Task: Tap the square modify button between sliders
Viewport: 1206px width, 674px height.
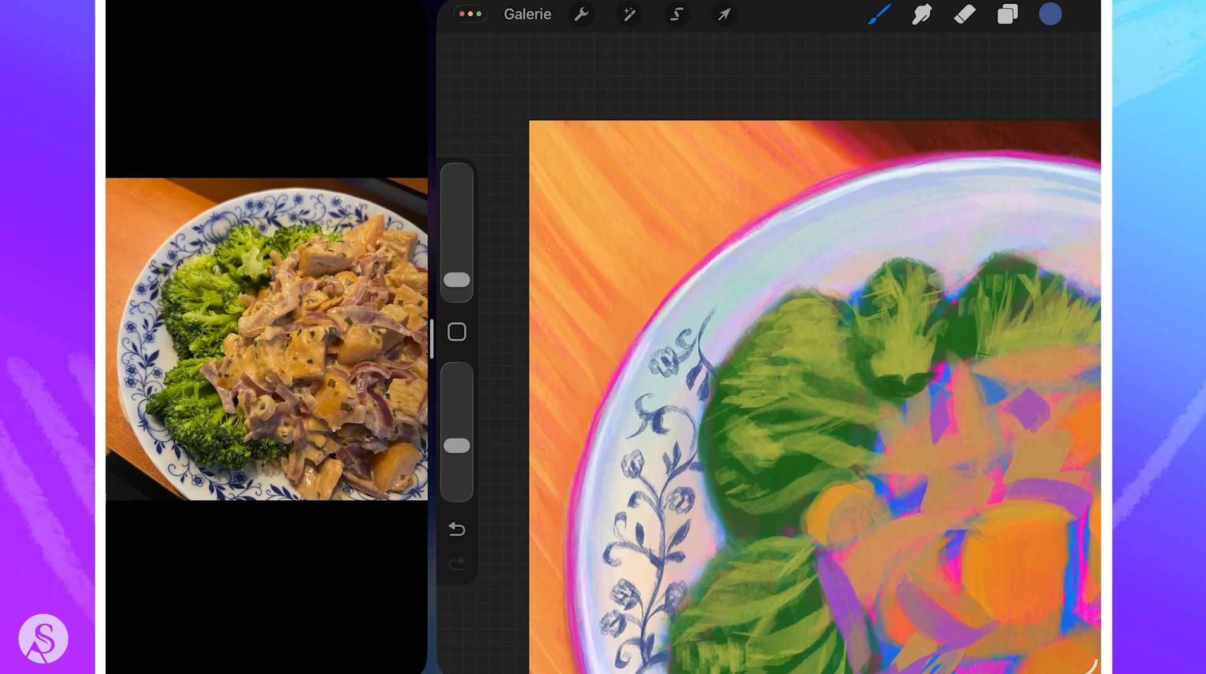Action: click(x=457, y=332)
